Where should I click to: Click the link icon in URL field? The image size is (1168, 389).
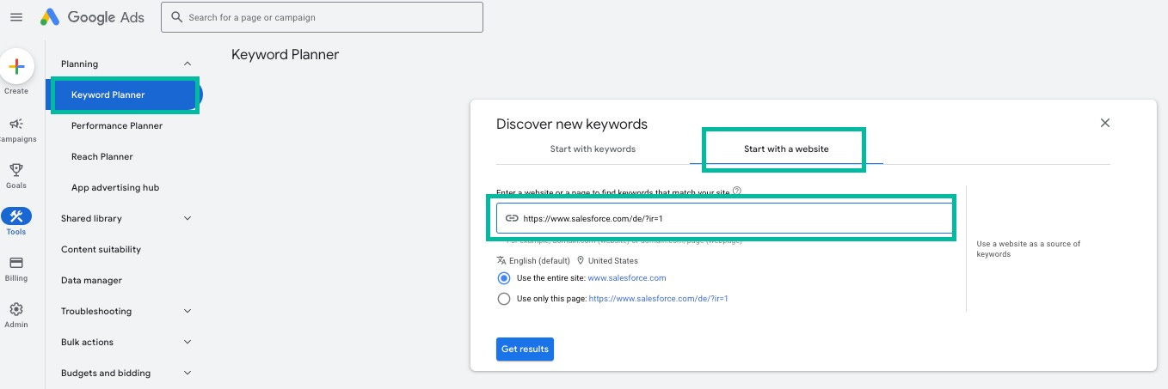coord(512,218)
